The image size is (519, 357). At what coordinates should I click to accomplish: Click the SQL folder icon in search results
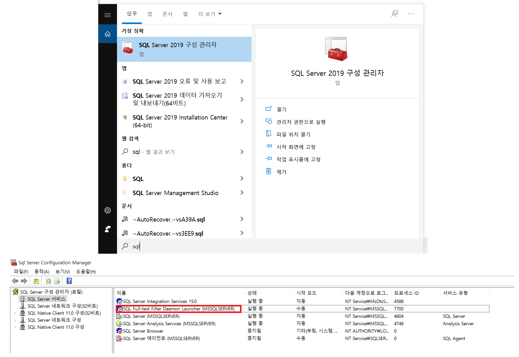[x=125, y=178]
